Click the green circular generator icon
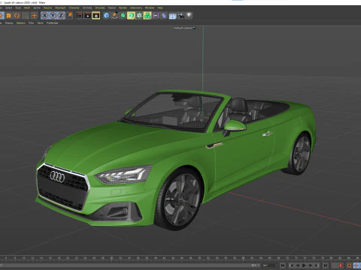The width and height of the screenshot is (361, 270). click(123, 16)
